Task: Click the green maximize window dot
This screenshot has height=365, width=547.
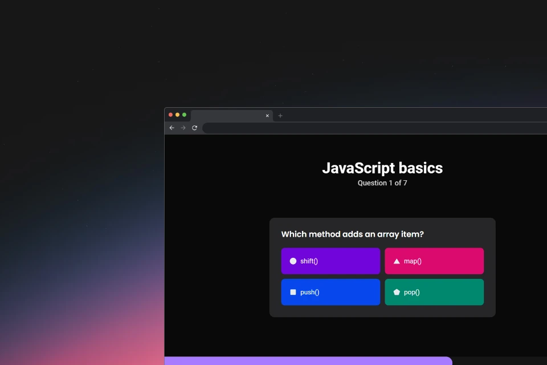Action: (x=184, y=115)
